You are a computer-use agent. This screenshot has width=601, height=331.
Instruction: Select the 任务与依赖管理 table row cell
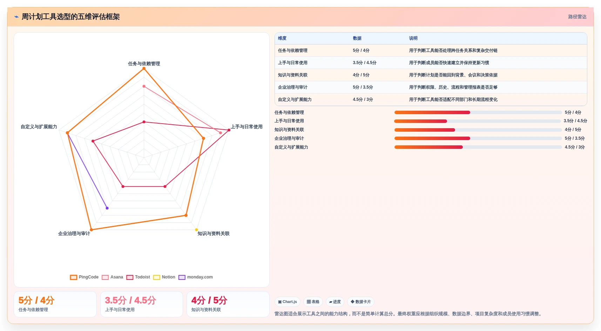(x=293, y=50)
